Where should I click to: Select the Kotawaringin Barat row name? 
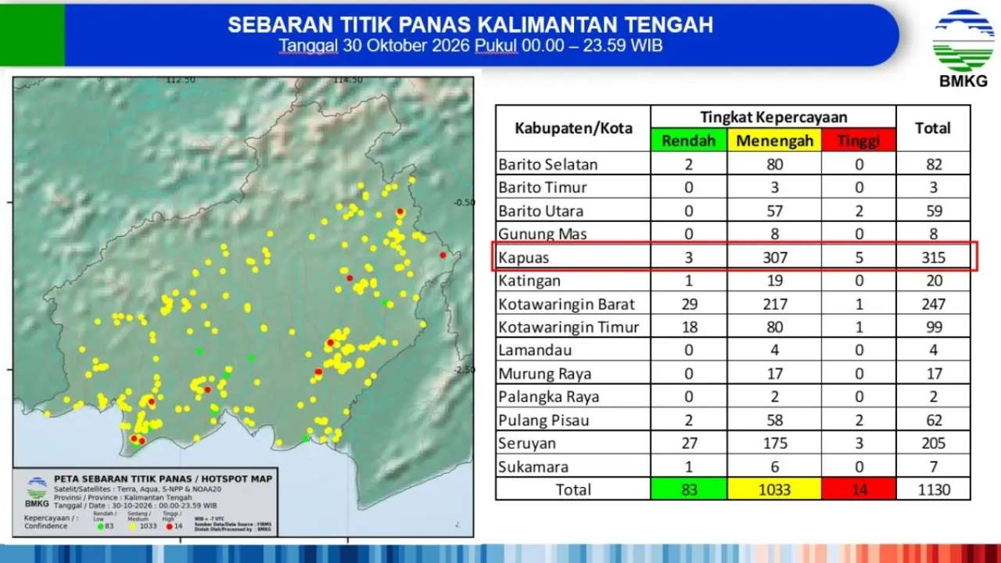(x=567, y=304)
